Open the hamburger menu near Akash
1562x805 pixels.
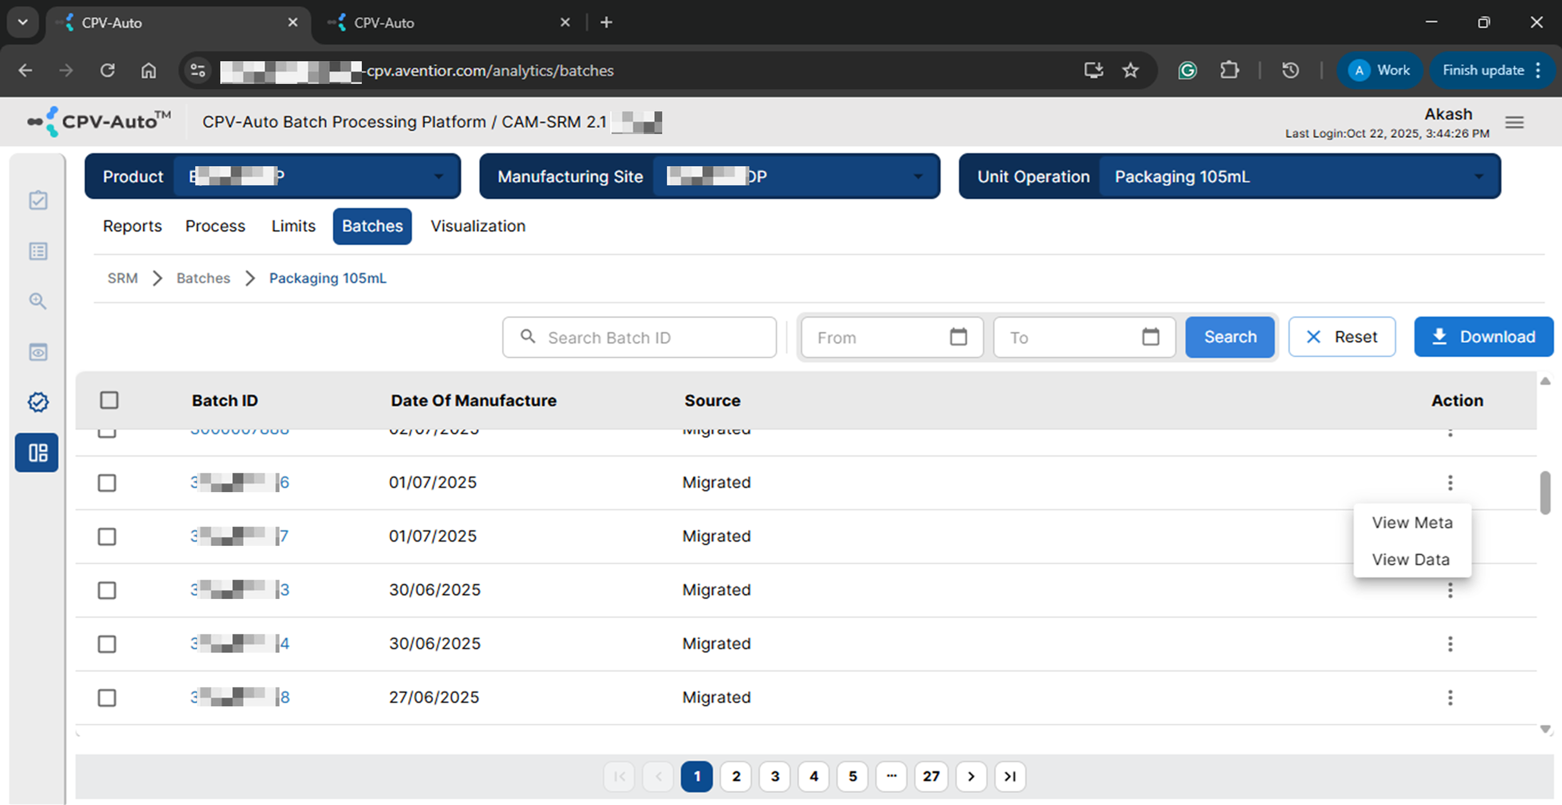point(1515,122)
